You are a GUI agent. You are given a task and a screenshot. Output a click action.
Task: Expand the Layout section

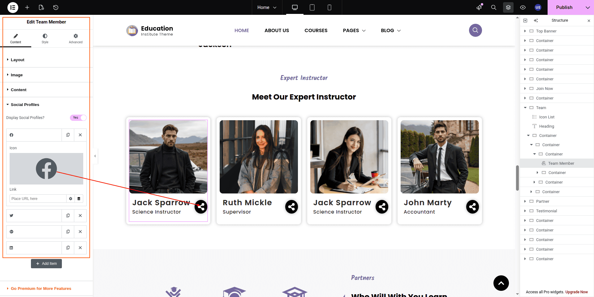point(18,60)
